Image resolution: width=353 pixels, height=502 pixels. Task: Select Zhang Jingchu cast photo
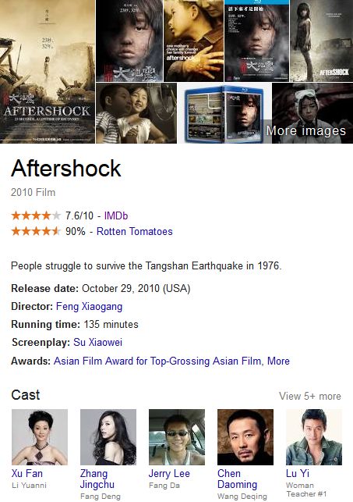(108, 437)
